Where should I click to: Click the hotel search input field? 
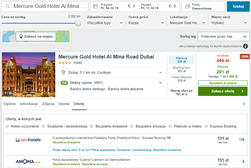(45, 7)
